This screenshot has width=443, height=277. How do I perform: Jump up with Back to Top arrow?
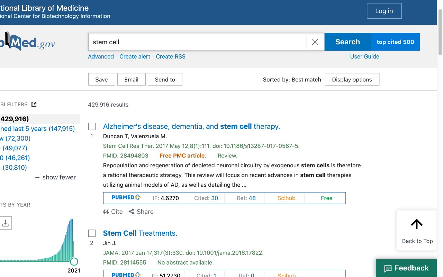click(x=417, y=230)
